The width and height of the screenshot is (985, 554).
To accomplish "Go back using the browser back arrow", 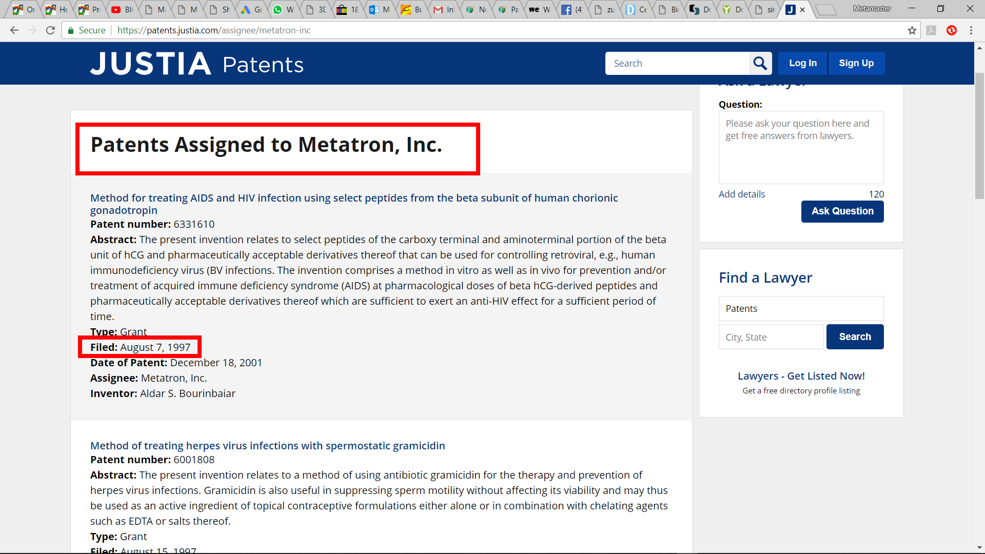I will tap(14, 31).
